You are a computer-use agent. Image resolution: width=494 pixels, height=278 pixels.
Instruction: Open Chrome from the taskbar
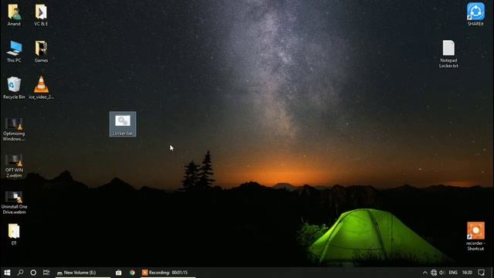click(132, 273)
